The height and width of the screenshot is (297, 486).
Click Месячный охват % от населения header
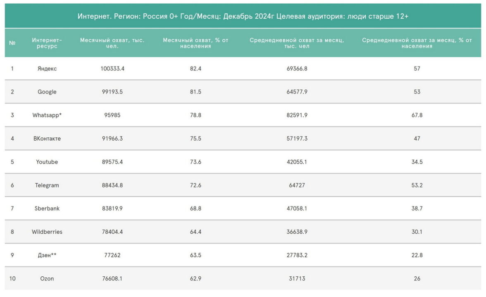pyautogui.click(x=195, y=43)
